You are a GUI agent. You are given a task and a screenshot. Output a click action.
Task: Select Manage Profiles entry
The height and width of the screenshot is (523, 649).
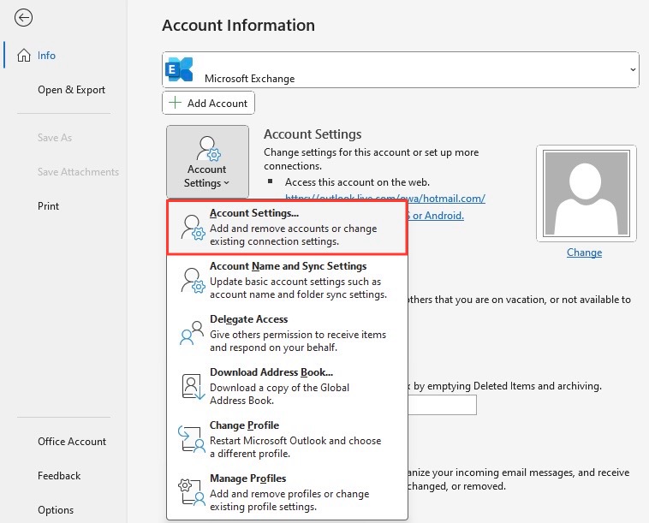point(287,492)
